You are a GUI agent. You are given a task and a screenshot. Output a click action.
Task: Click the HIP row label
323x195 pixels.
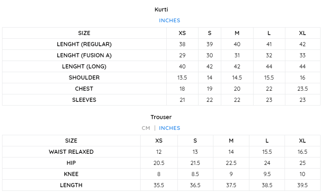click(71, 163)
